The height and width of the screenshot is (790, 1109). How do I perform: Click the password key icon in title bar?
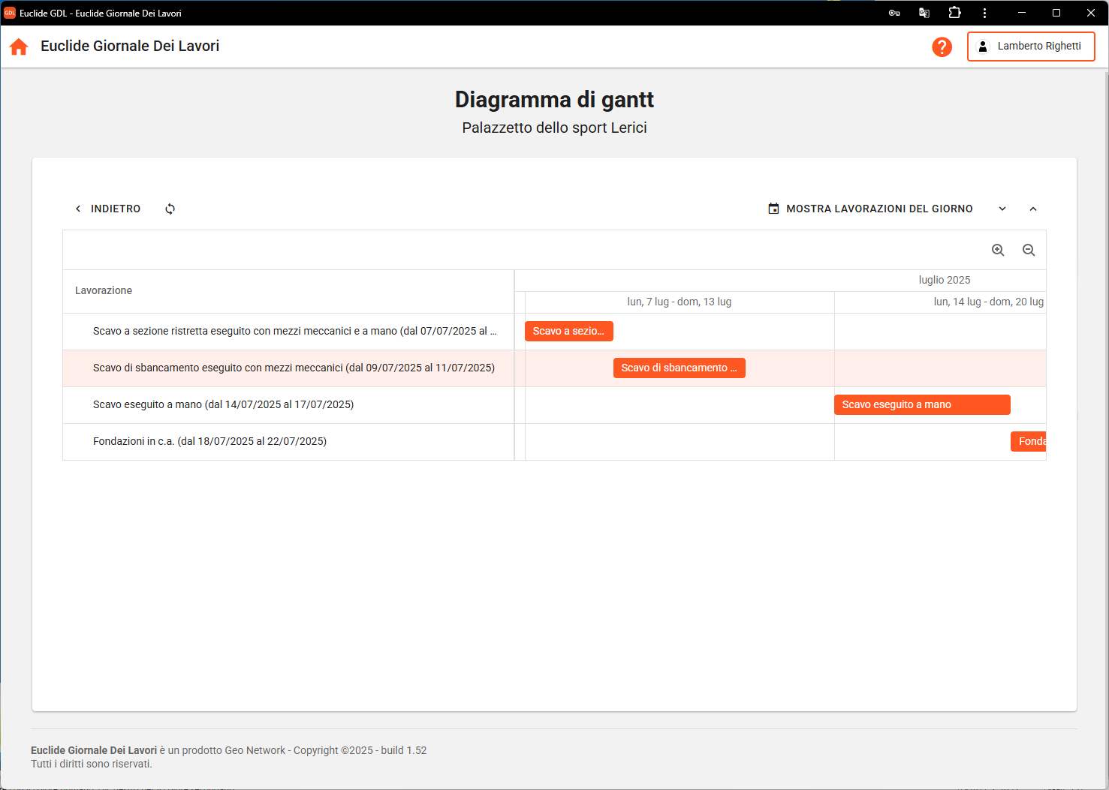pyautogui.click(x=894, y=13)
